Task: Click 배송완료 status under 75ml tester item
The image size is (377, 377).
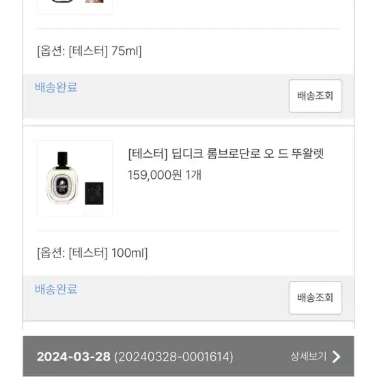Action: 56,87
